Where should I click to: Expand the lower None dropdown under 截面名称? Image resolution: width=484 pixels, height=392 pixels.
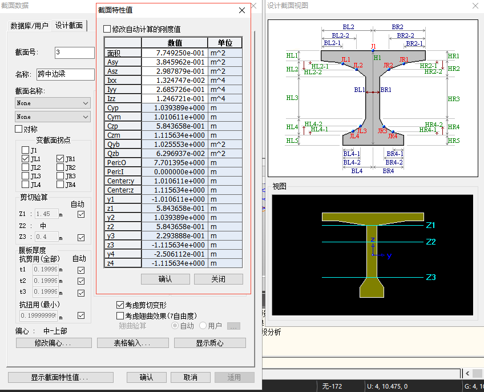53,117
